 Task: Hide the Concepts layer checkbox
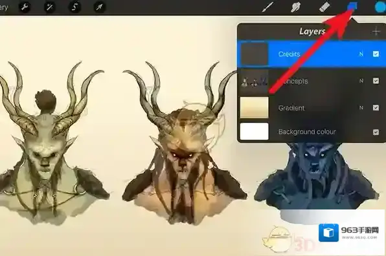(x=376, y=81)
